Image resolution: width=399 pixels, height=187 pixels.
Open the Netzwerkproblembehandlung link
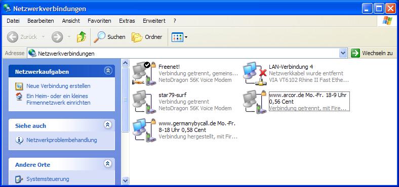(x=62, y=140)
